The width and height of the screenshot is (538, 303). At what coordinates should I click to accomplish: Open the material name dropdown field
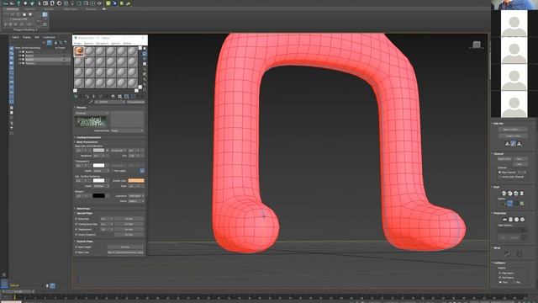110,102
